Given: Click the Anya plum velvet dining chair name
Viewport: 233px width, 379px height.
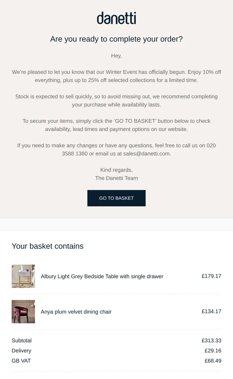Looking at the screenshot, I should 76,312.
